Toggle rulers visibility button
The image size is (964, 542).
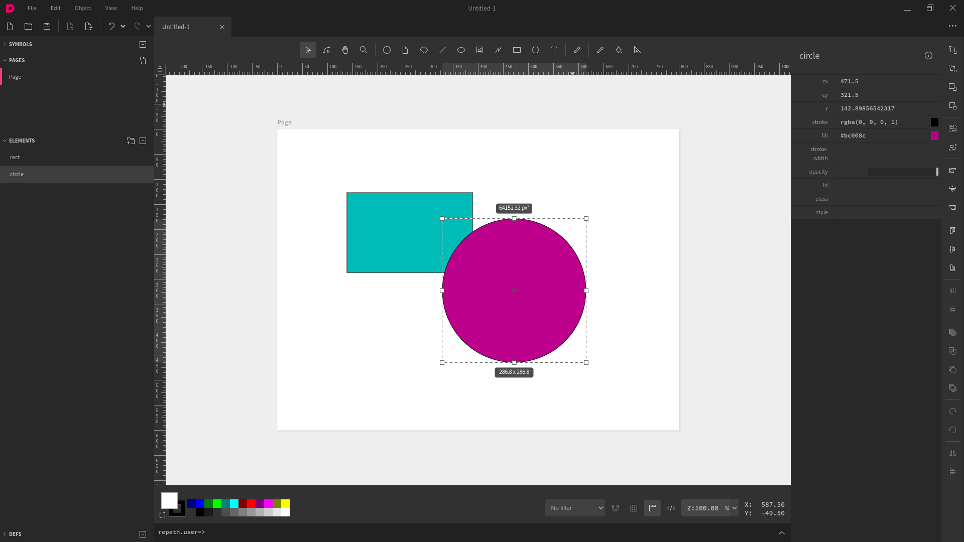click(x=652, y=508)
